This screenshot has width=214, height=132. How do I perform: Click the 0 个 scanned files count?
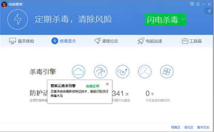[x=150, y=94]
